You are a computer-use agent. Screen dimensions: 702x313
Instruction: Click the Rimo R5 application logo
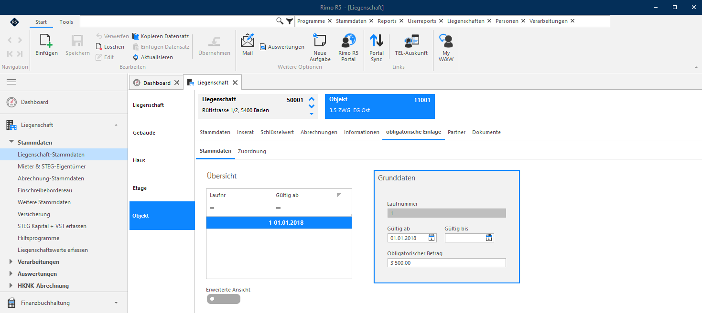tap(14, 22)
